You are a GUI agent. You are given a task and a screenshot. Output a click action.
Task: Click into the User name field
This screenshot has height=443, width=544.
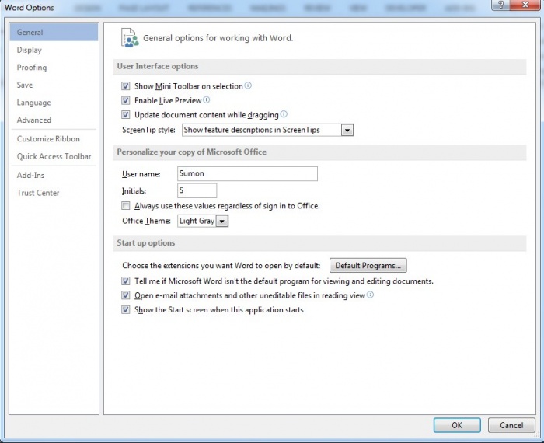click(247, 173)
